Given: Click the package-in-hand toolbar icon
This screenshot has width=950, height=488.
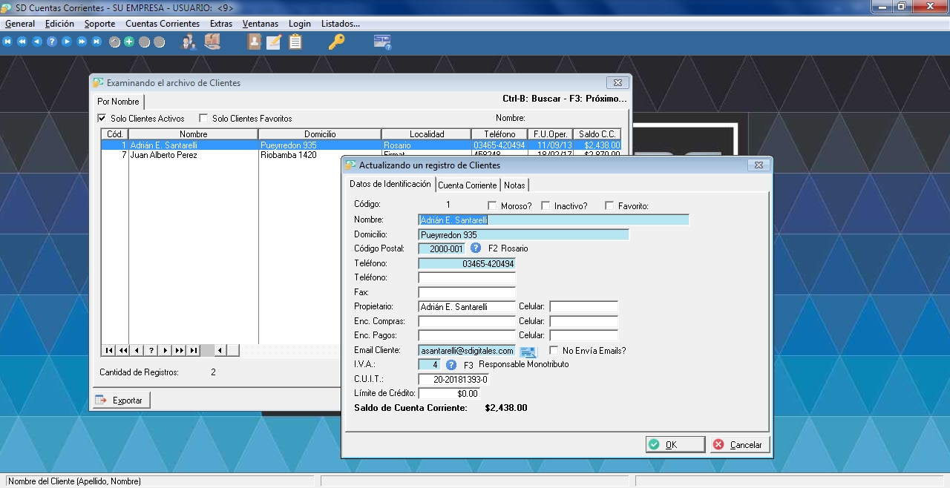Looking at the screenshot, I should click(212, 42).
